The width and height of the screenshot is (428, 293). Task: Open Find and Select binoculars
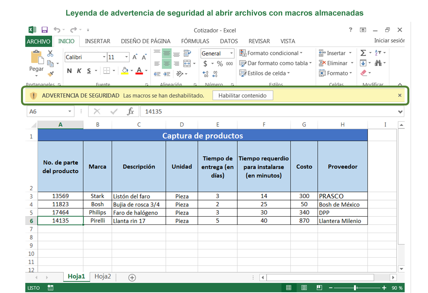[x=378, y=63]
